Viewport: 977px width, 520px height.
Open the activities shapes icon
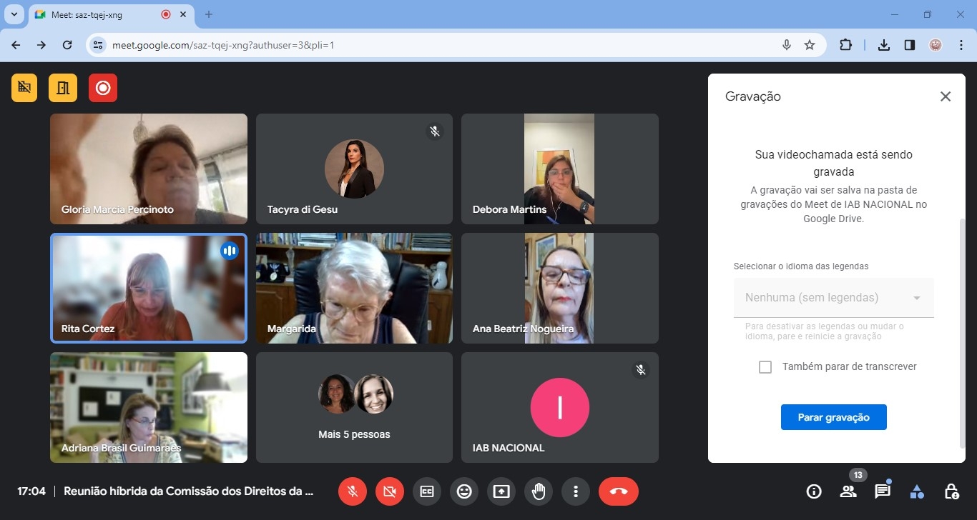[917, 491]
